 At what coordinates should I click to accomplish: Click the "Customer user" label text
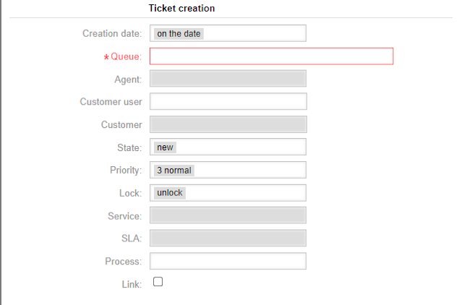pos(111,102)
